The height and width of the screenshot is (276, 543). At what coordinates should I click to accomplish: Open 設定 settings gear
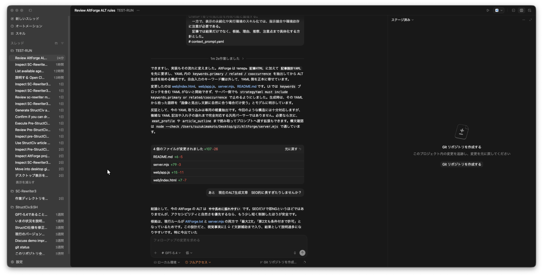click(x=17, y=262)
